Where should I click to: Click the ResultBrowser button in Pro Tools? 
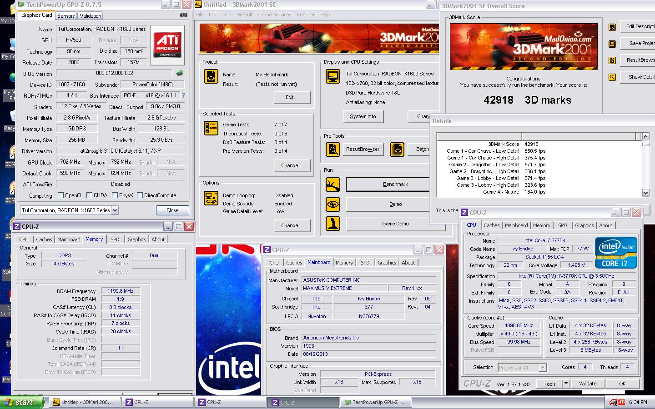[x=363, y=149]
